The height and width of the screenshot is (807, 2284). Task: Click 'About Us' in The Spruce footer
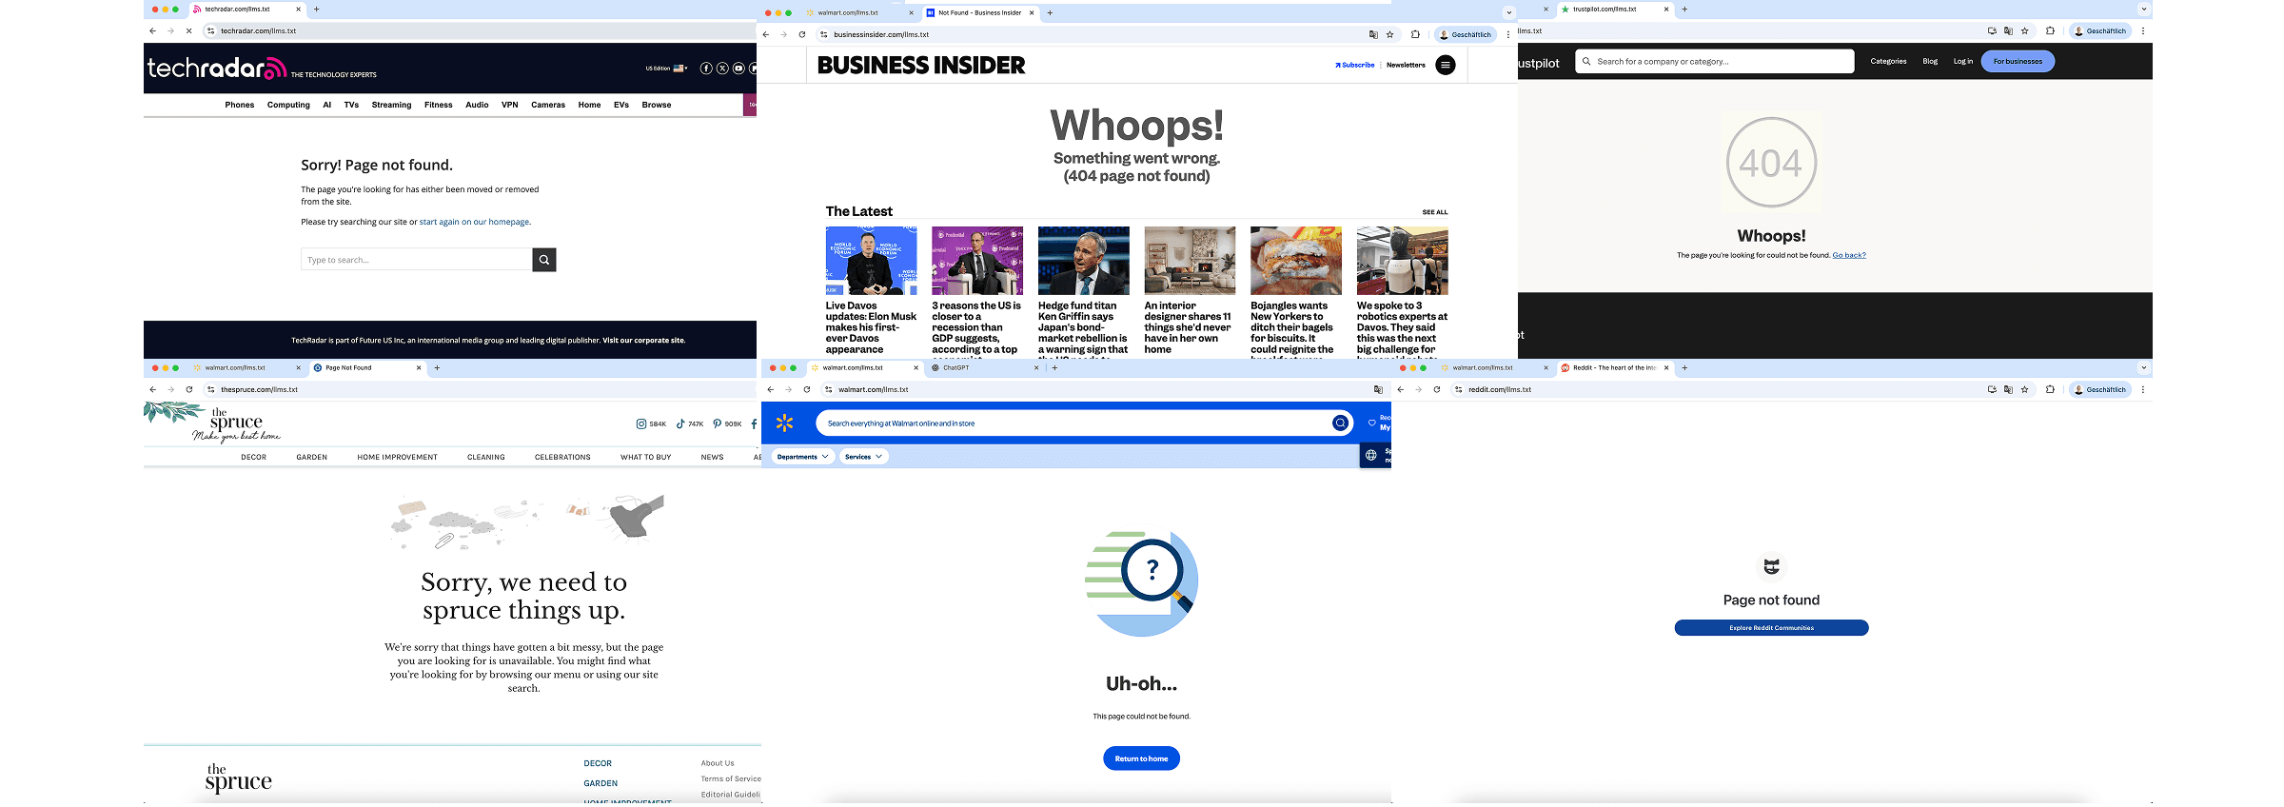[x=718, y=763]
